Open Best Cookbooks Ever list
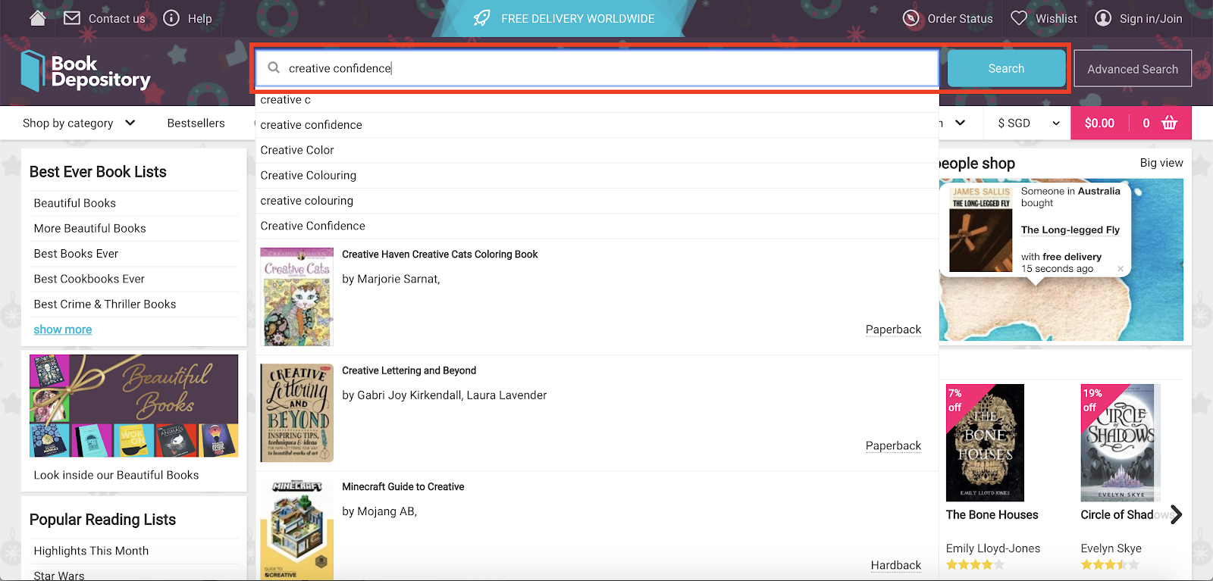 [89, 279]
